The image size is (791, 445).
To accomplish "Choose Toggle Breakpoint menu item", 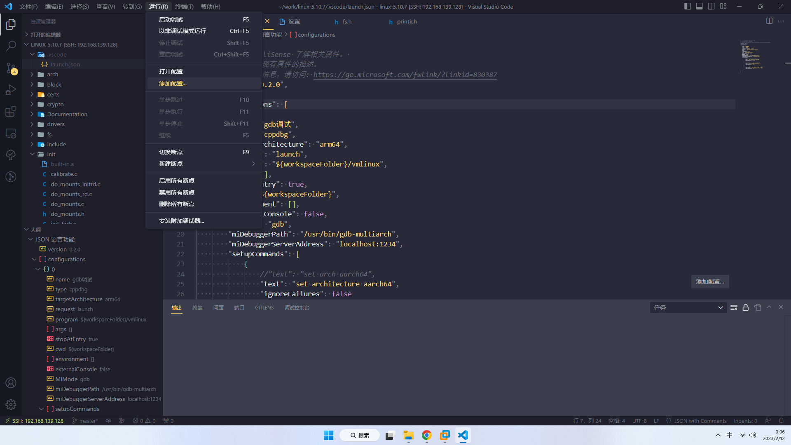I will click(x=204, y=152).
